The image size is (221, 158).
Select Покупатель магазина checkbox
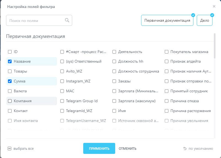pos(167,52)
